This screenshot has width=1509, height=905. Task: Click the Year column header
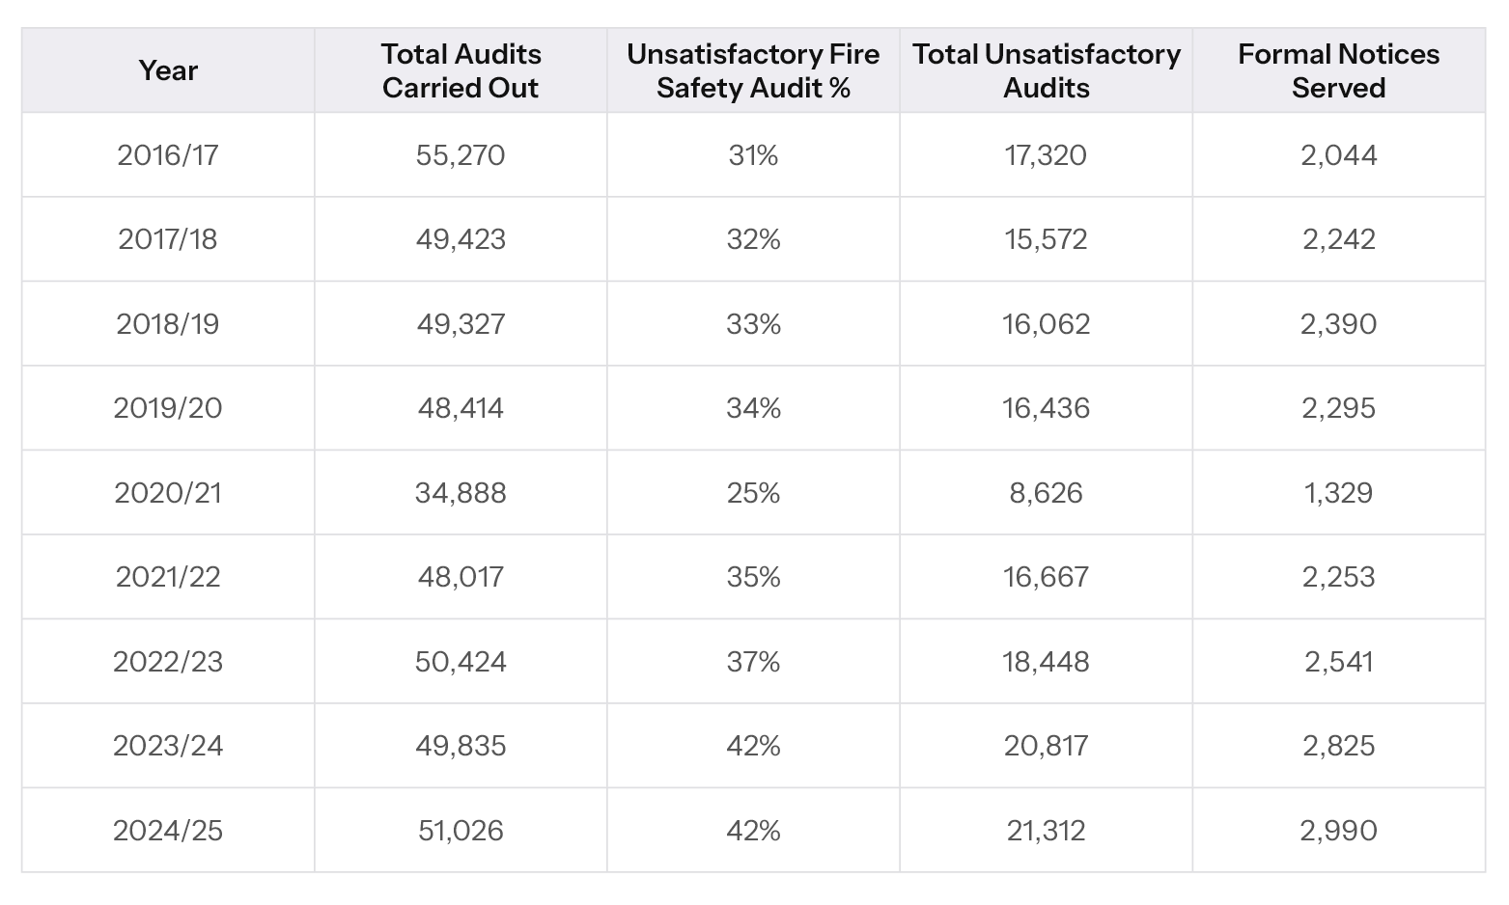[168, 70]
